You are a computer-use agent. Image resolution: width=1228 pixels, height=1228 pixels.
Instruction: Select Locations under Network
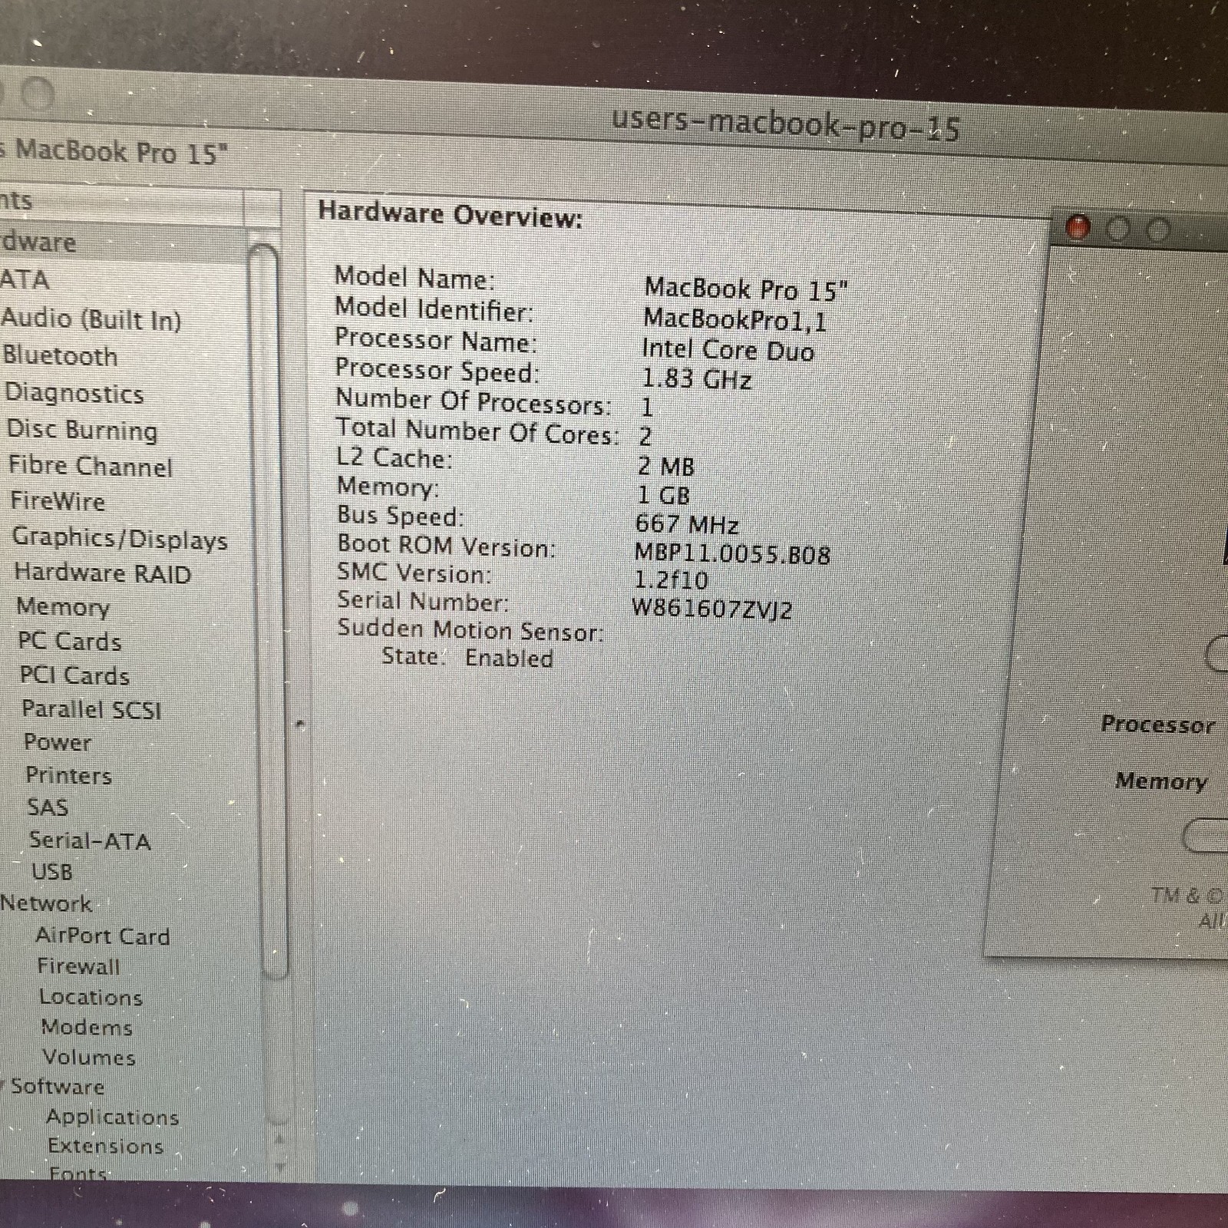[91, 997]
